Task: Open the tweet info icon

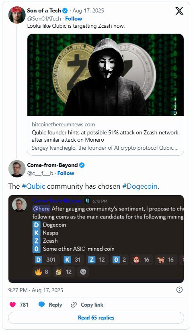Action: pyautogui.click(x=179, y=290)
